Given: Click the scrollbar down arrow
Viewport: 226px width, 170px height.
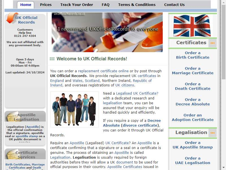Looking at the screenshot, I should click(x=223, y=167).
